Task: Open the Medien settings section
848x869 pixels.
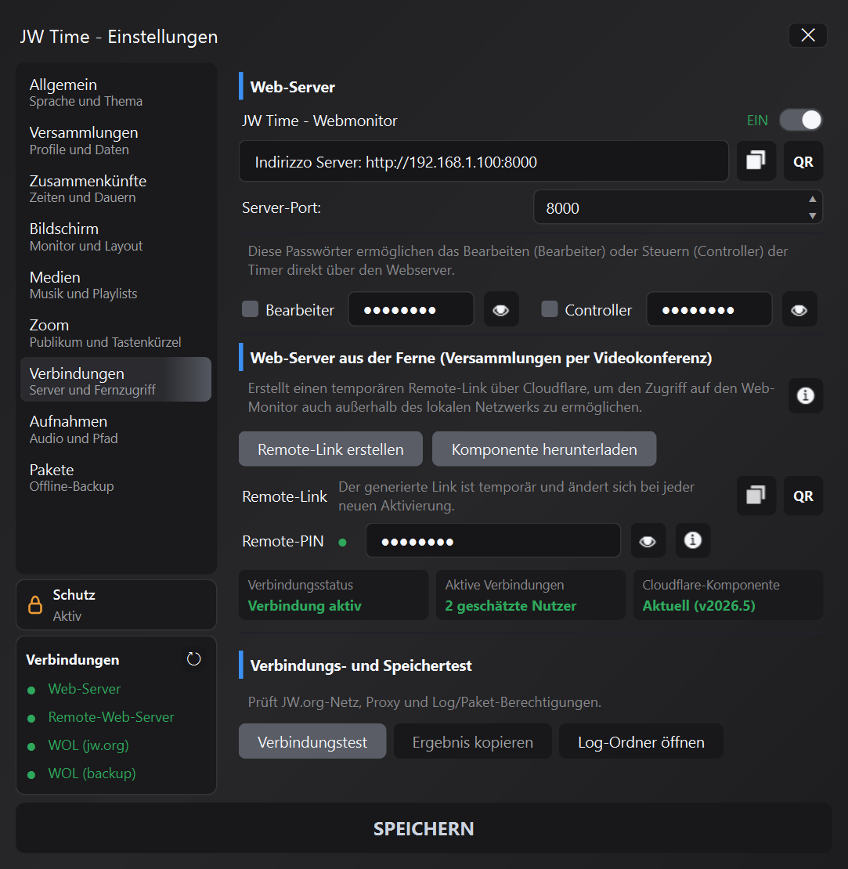Action: (116, 286)
